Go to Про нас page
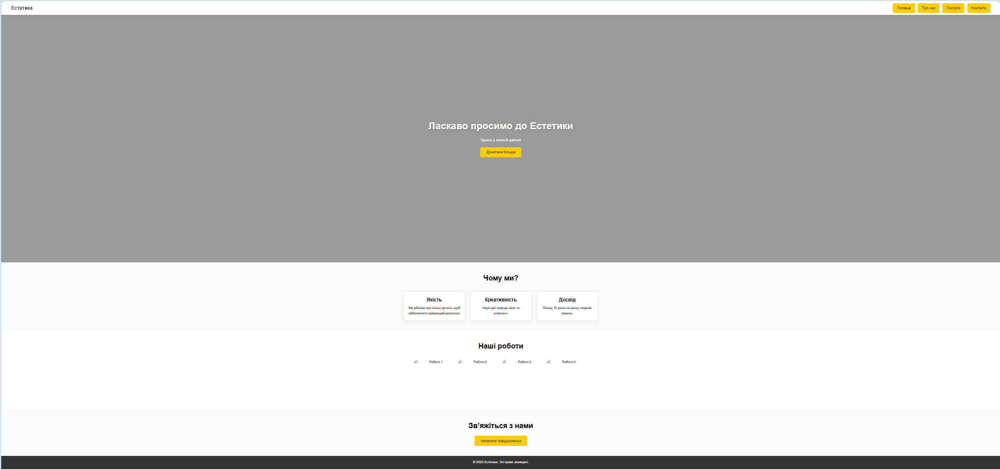This screenshot has width=1000, height=470. tap(928, 8)
